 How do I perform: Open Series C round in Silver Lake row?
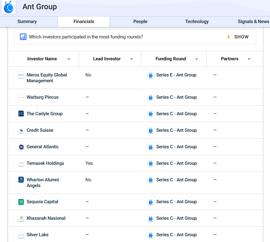tap(176, 235)
